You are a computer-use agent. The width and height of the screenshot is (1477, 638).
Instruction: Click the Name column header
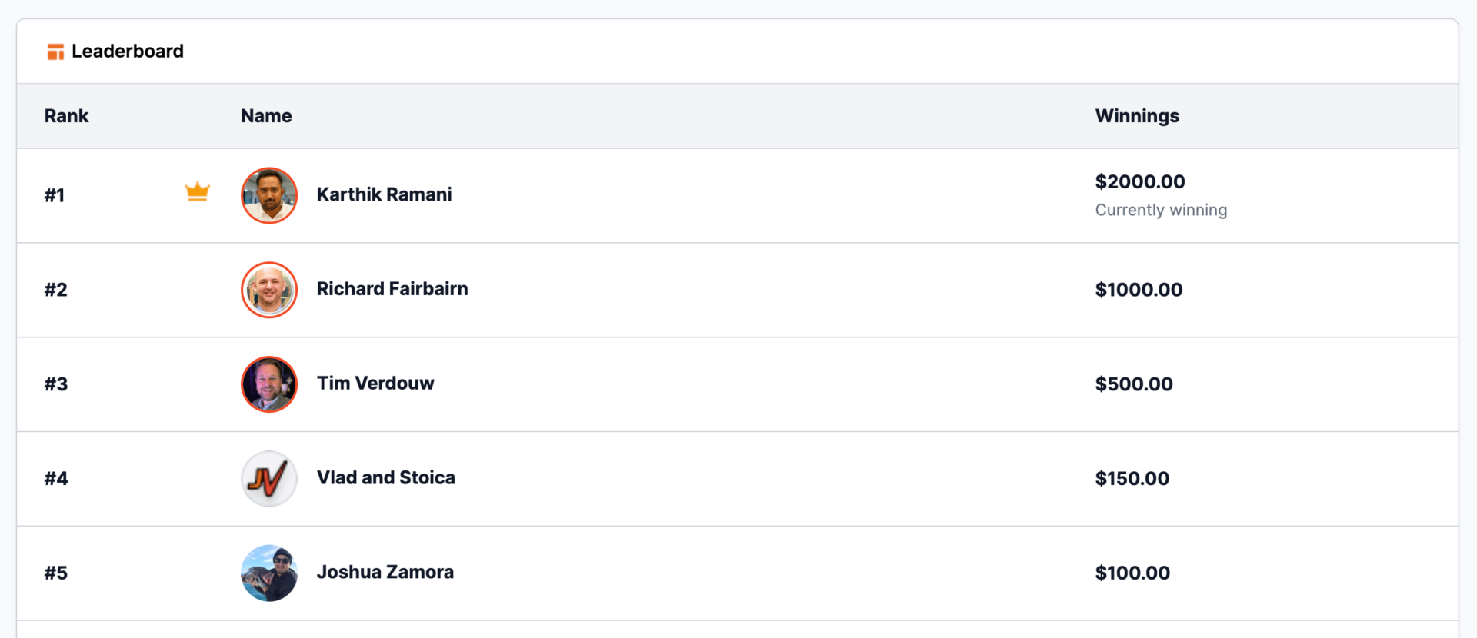[x=266, y=116]
